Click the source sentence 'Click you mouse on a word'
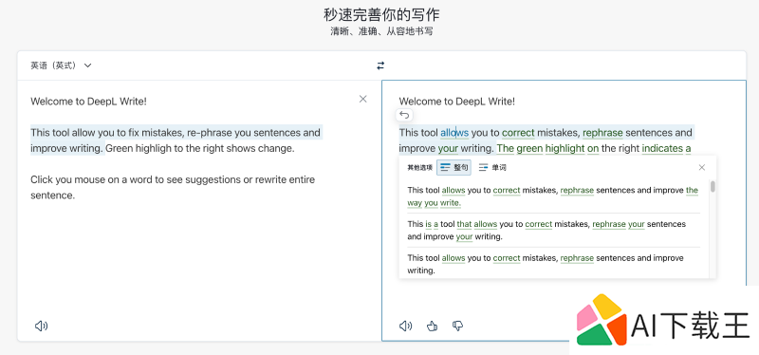The image size is (759, 355). [173, 187]
